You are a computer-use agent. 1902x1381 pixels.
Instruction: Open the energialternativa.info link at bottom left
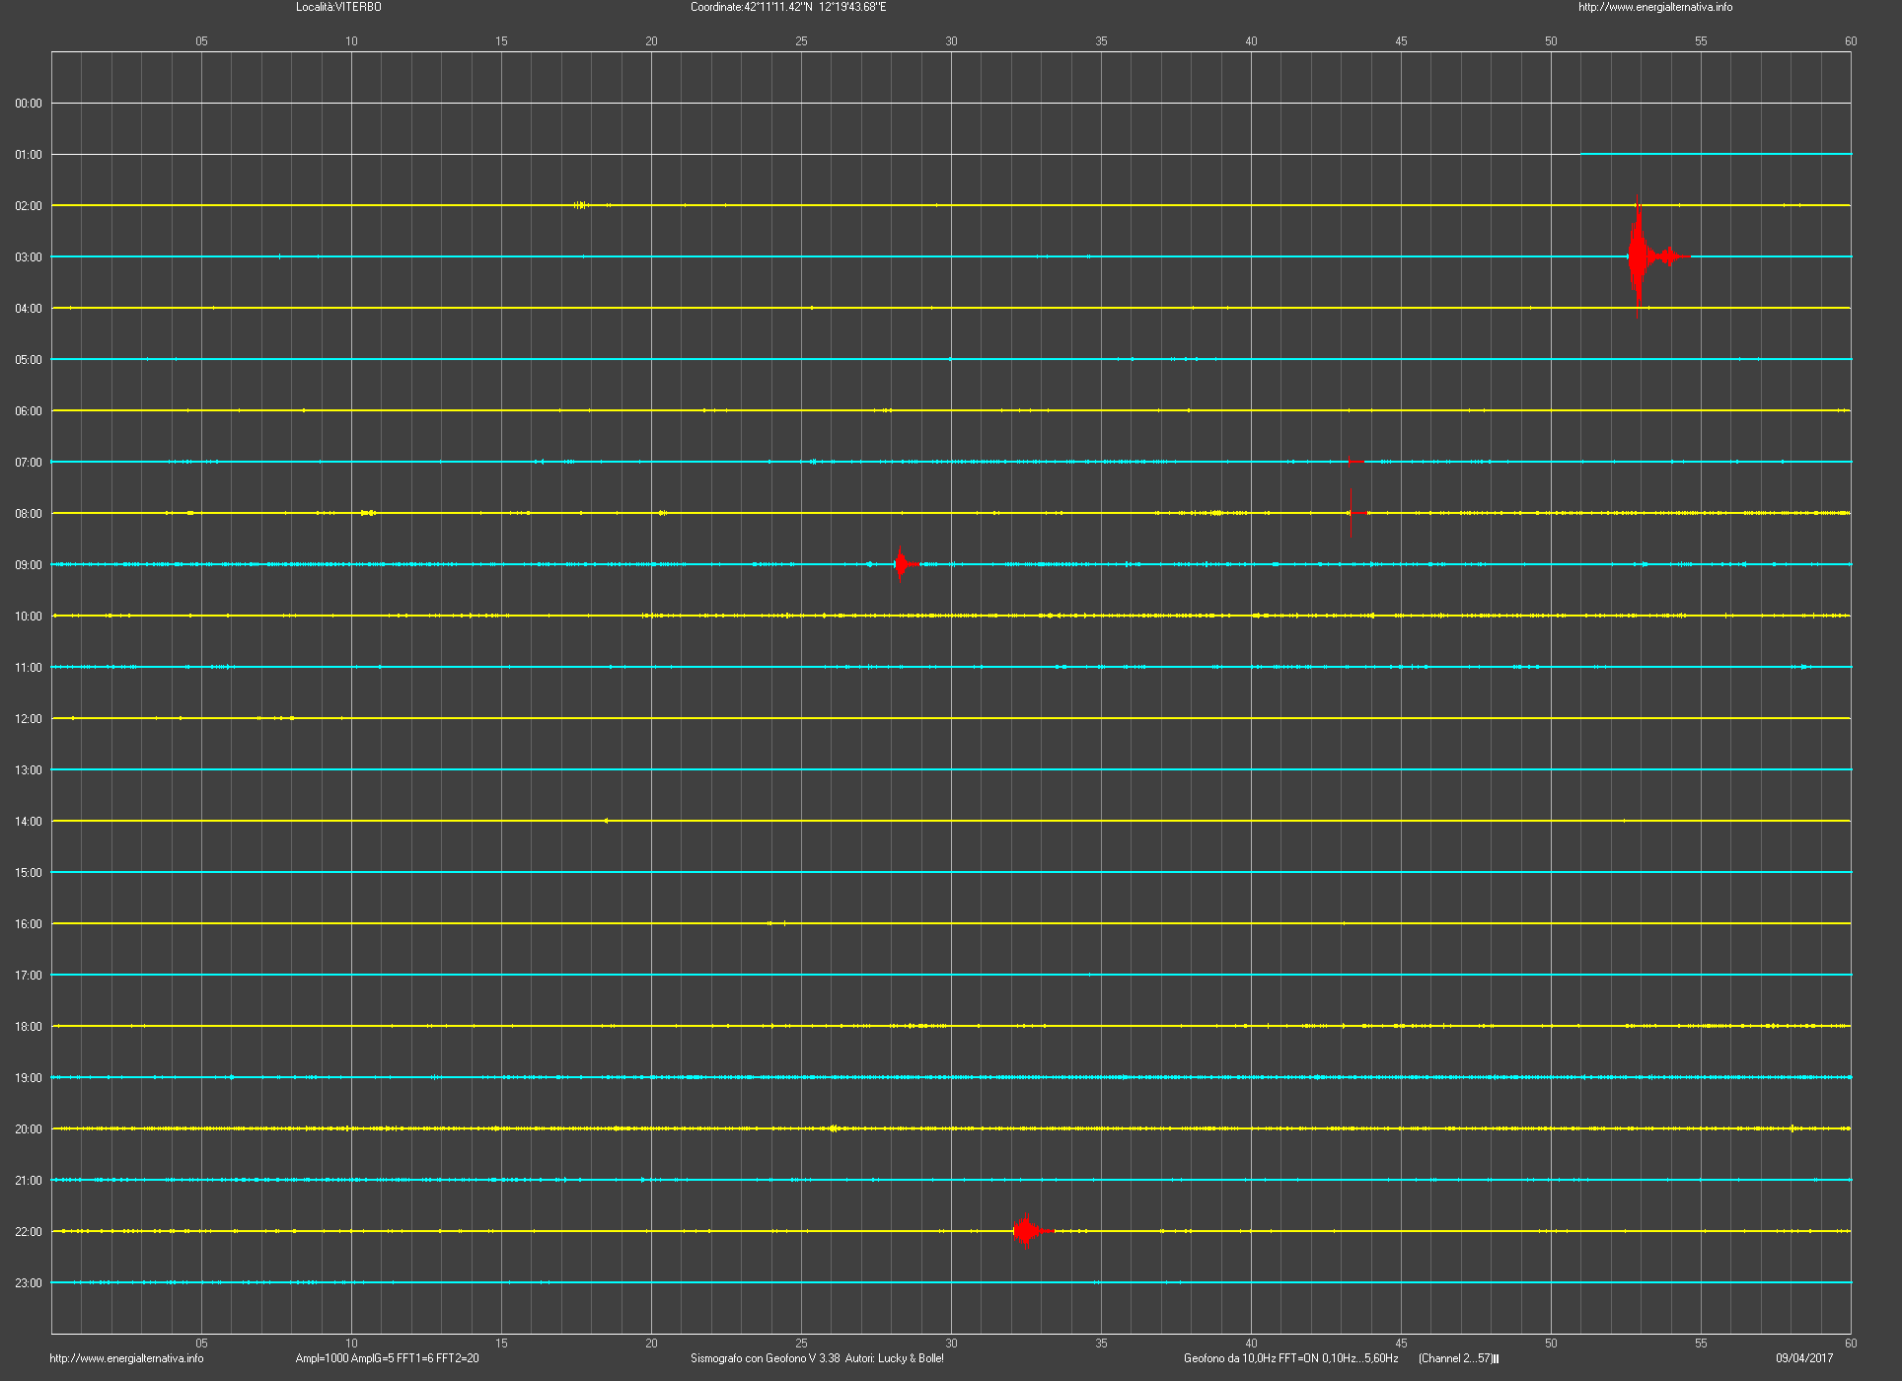click(x=126, y=1358)
